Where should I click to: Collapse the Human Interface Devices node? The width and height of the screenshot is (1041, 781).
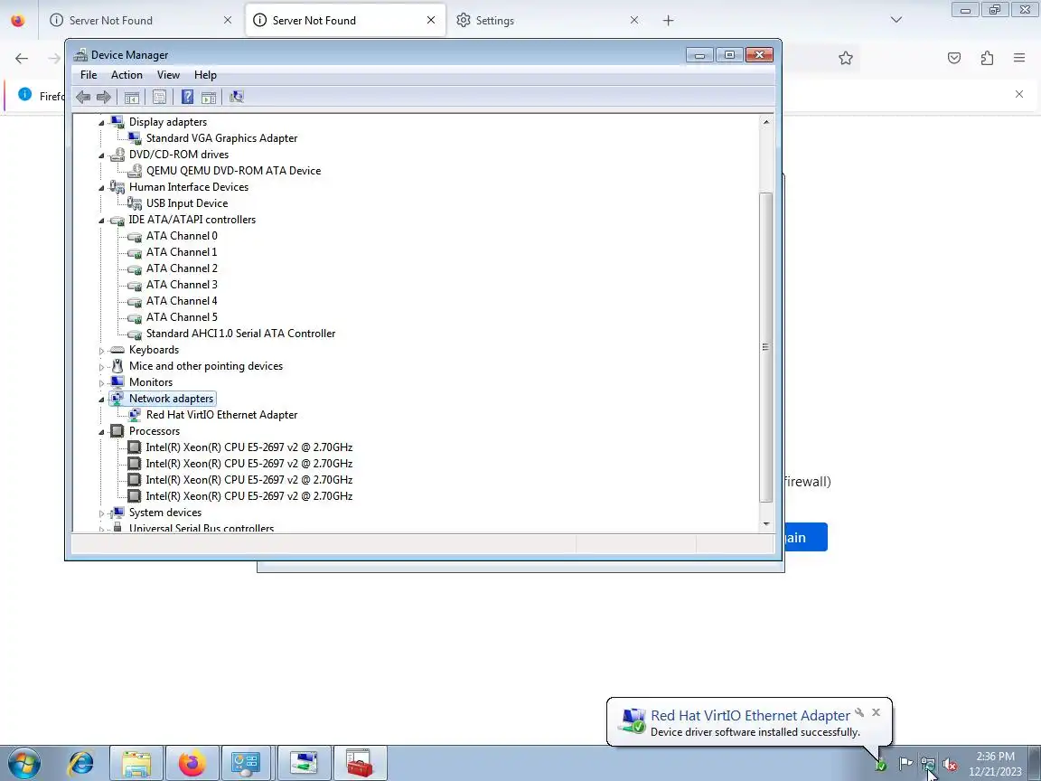pos(101,187)
